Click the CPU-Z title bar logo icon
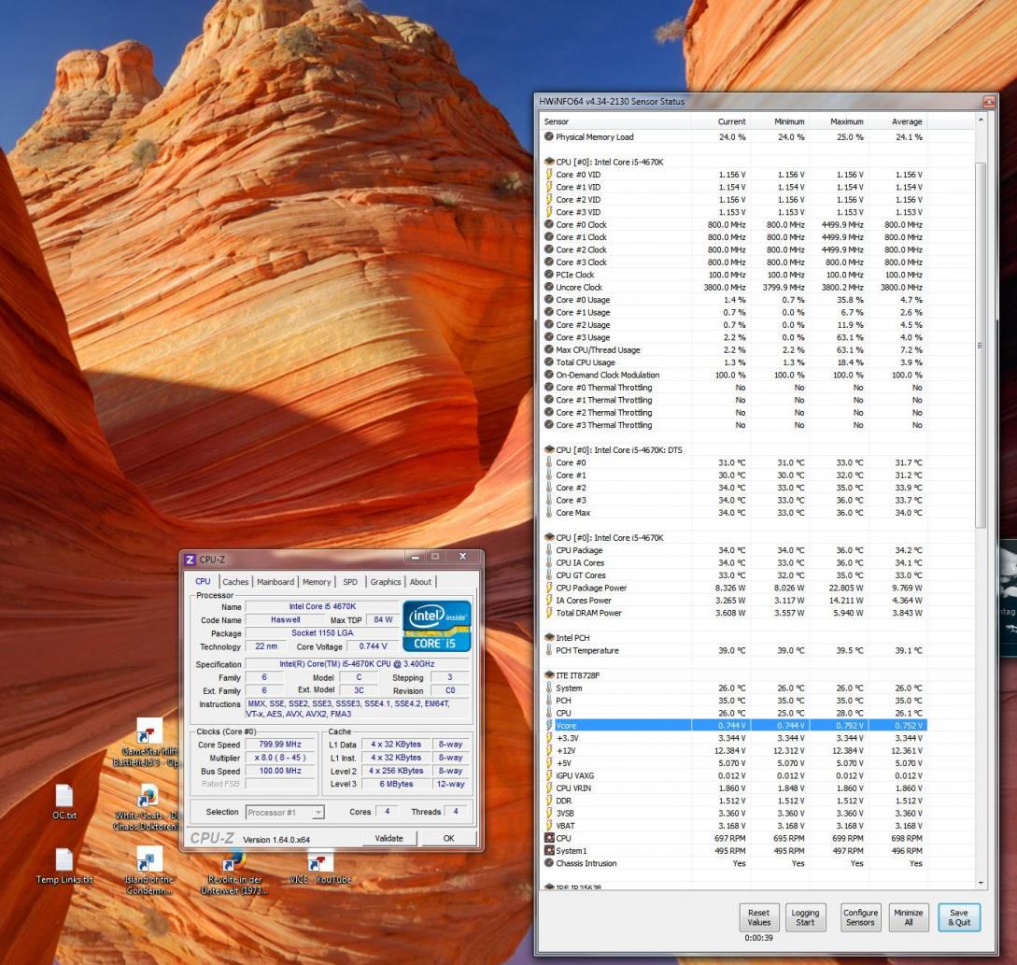 point(190,560)
